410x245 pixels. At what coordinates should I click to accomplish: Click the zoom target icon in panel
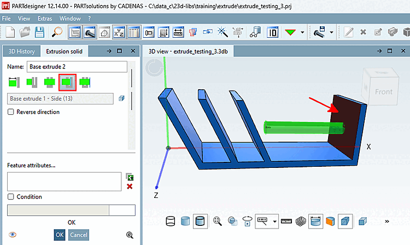pos(130,235)
